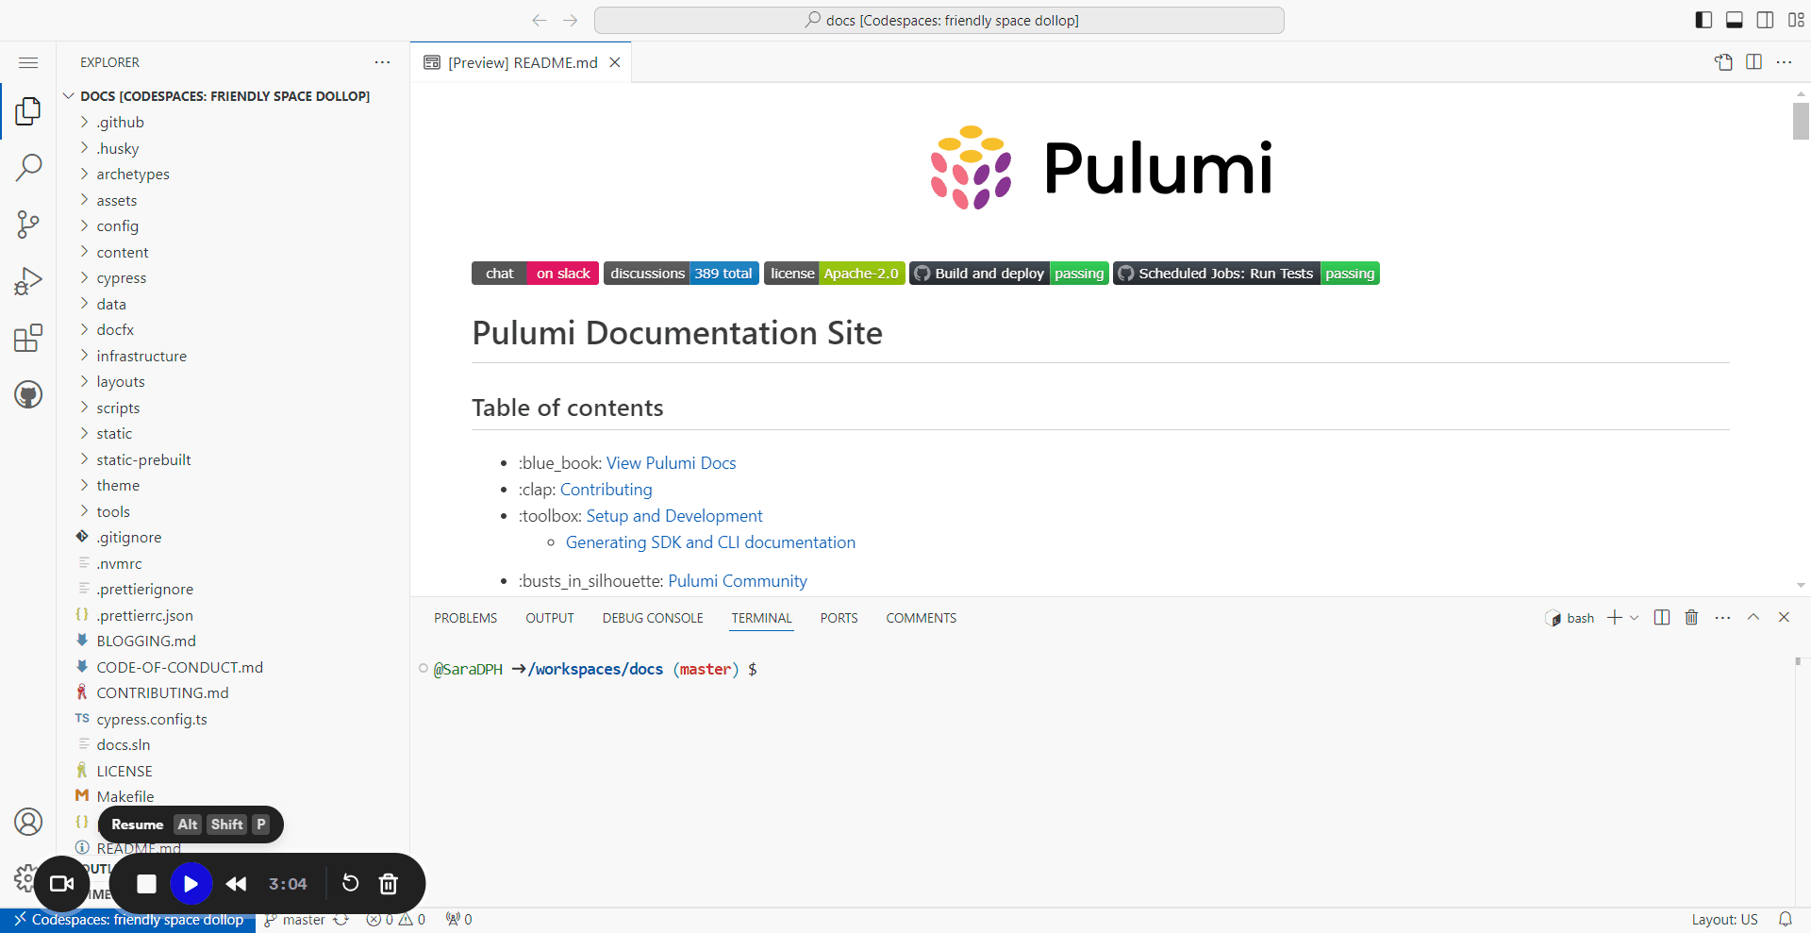Click the command center search box
Screen dimensions: 1811x933
(x=939, y=20)
